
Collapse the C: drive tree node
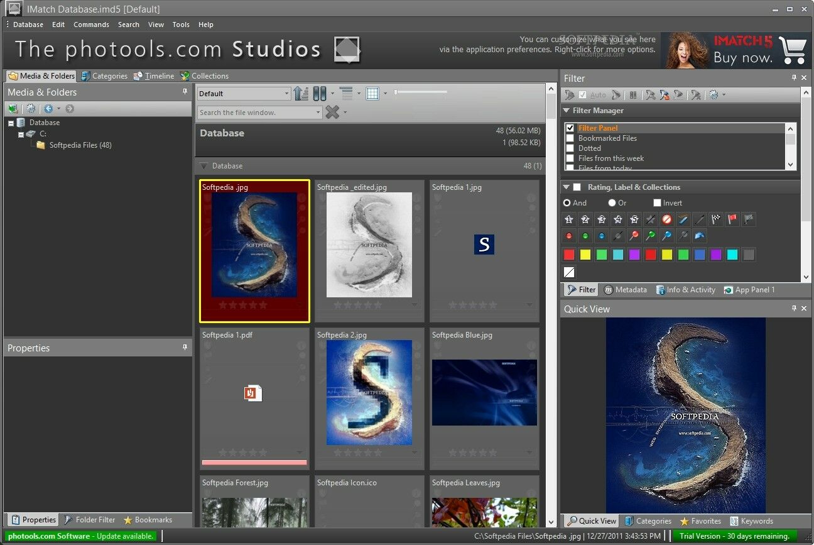[x=21, y=135]
